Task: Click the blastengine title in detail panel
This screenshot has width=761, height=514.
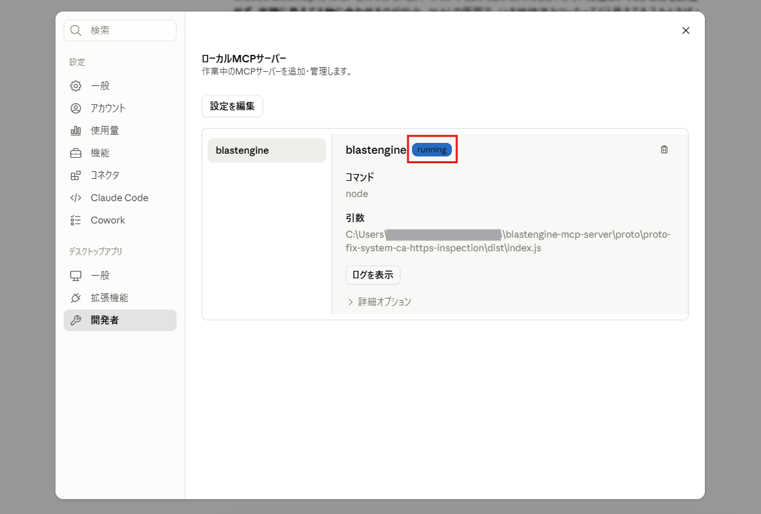Action: point(375,150)
